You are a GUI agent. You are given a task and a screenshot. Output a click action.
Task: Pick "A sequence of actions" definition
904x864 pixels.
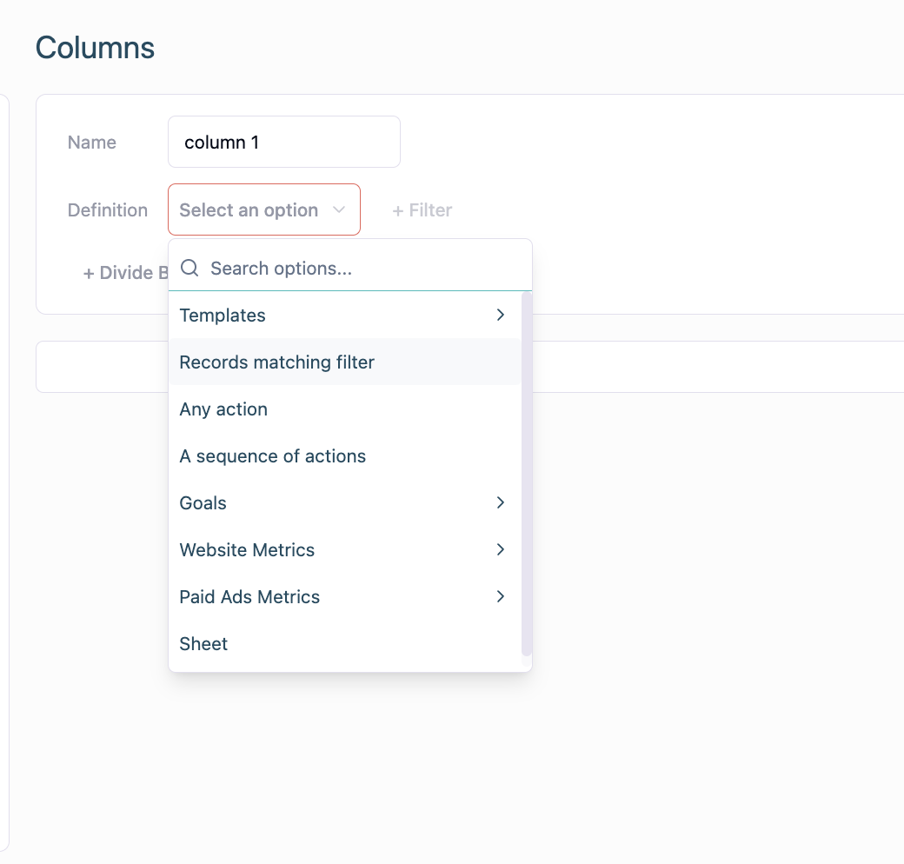[x=272, y=456]
